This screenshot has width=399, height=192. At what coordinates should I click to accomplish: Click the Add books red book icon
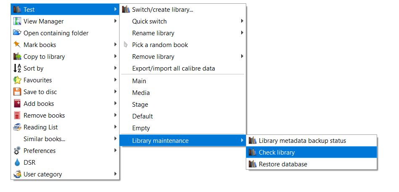(x=17, y=104)
